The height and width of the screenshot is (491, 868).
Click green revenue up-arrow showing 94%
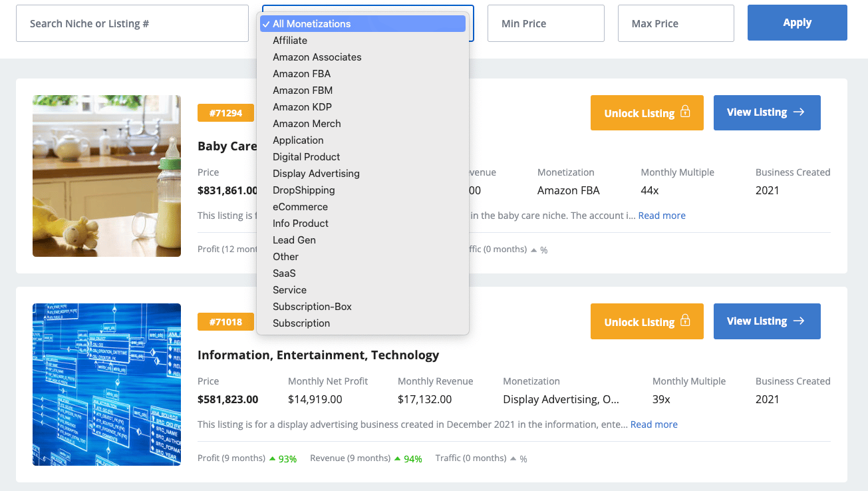click(397, 458)
